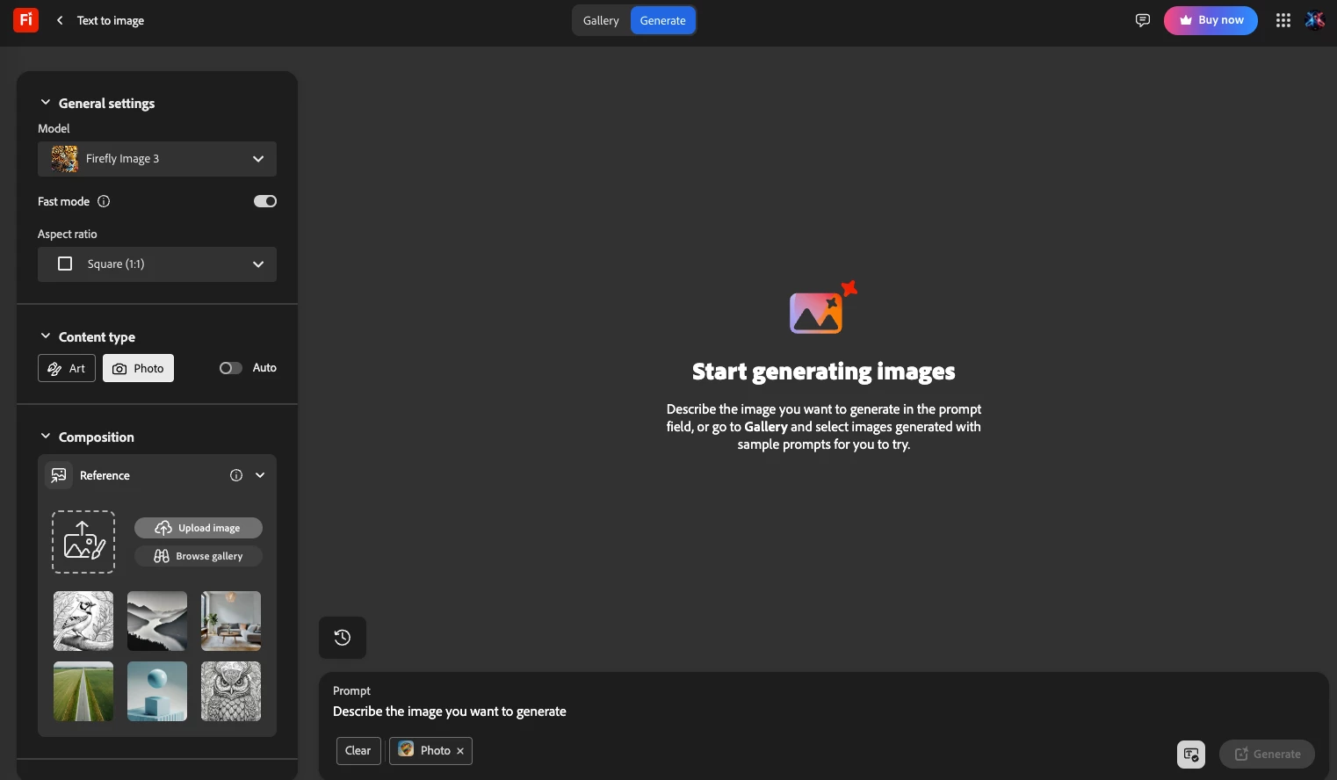Open the apps grid launcher icon

click(1283, 20)
